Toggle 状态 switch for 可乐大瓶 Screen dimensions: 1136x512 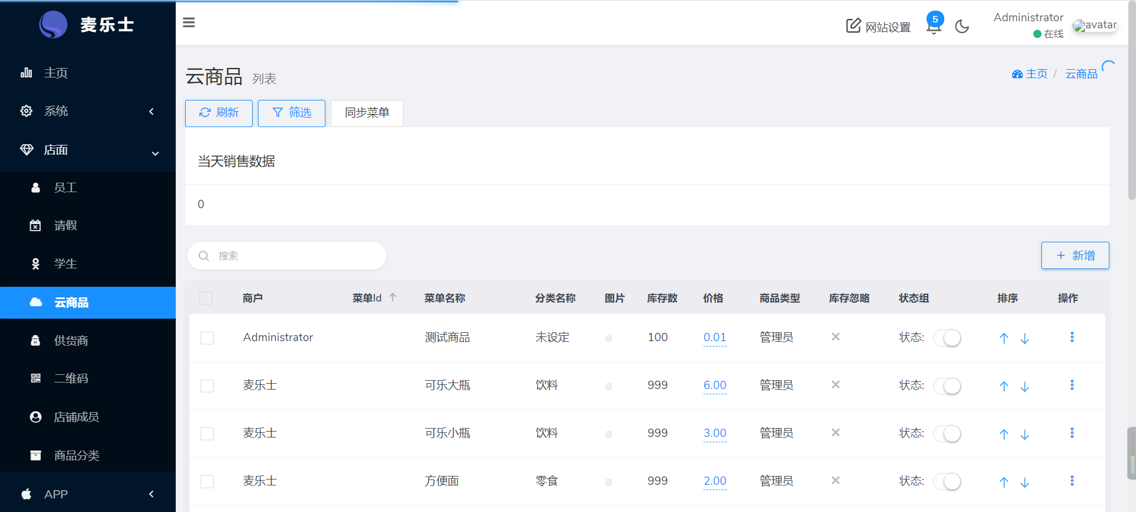[947, 385]
